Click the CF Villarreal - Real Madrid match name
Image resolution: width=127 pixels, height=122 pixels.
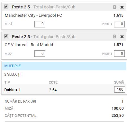click(x=29, y=45)
